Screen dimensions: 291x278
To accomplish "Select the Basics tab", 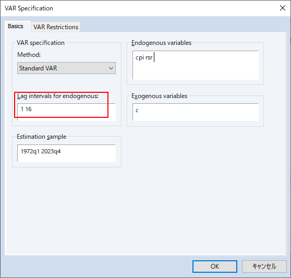I will click(x=16, y=26).
